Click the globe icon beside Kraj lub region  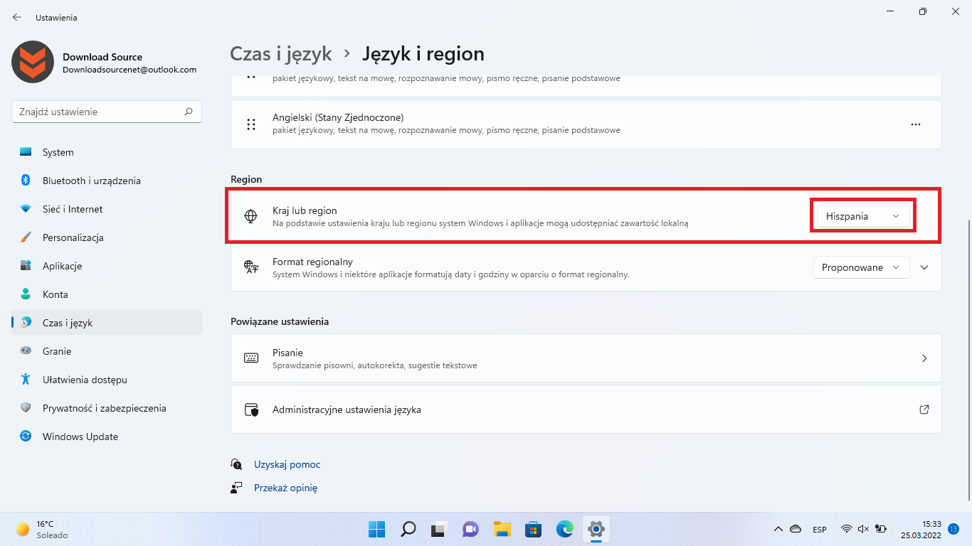coord(250,216)
